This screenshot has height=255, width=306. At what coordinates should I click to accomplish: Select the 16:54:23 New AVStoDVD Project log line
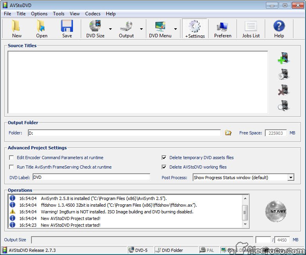125,225
